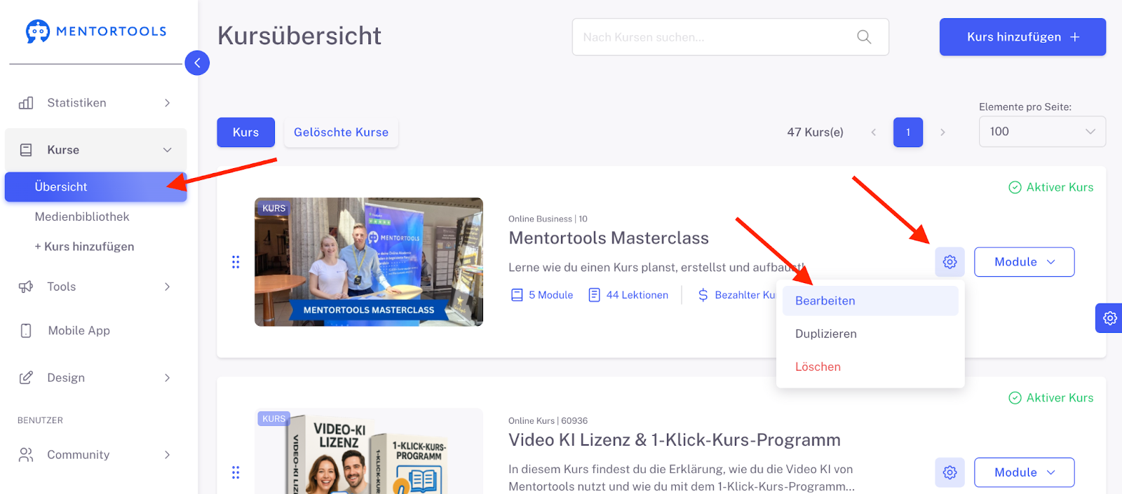The height and width of the screenshot is (494, 1122).
Task: Open the Video KI Lizenz course thumbnail
Action: coord(369,451)
